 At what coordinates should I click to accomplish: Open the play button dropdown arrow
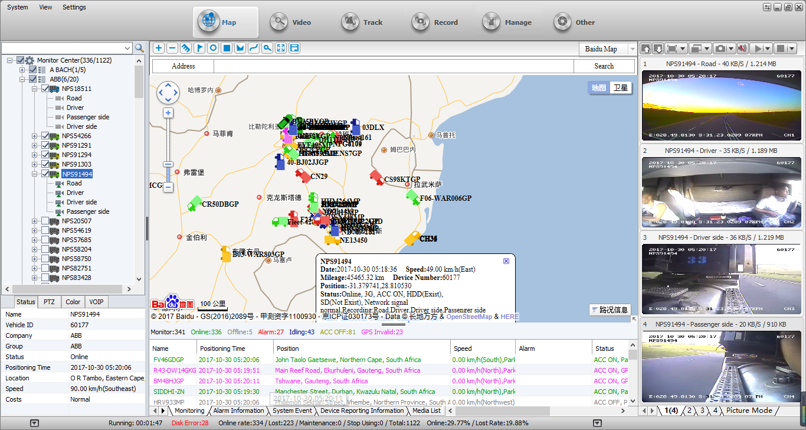tap(768, 48)
